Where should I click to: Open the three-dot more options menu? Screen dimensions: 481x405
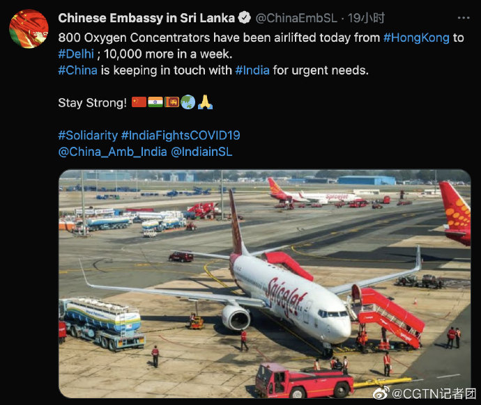pyautogui.click(x=464, y=18)
